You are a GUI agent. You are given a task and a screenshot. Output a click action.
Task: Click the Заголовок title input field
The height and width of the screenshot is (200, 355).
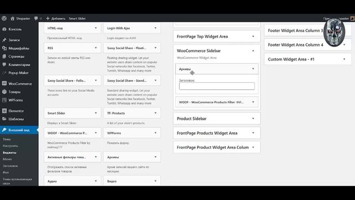tap(217, 86)
